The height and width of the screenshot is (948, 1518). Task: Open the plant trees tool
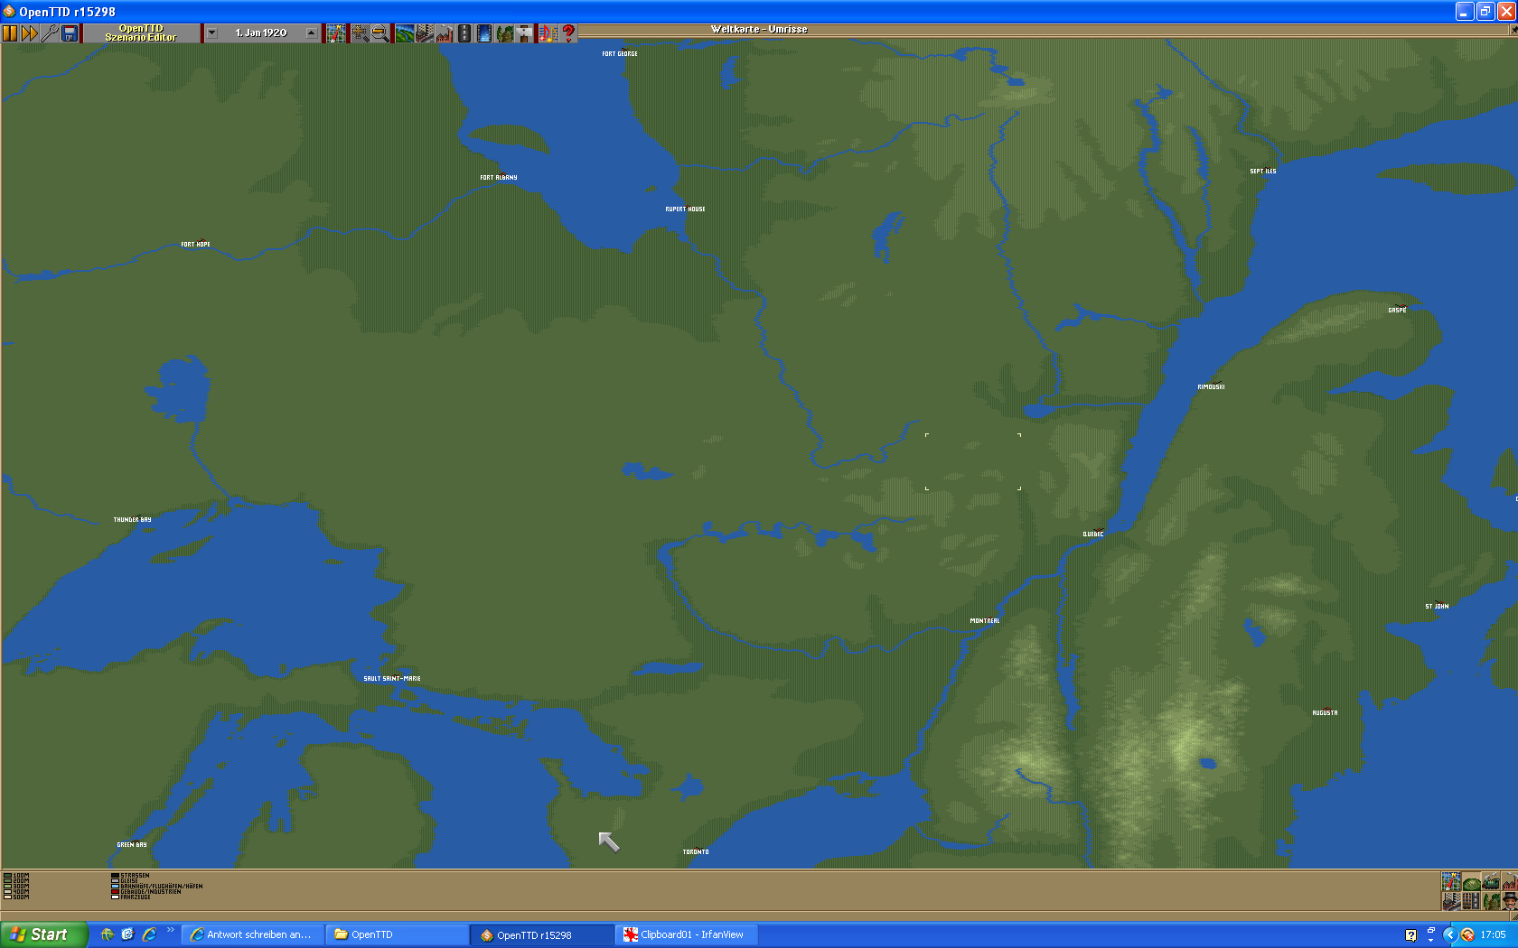pyautogui.click(x=504, y=33)
